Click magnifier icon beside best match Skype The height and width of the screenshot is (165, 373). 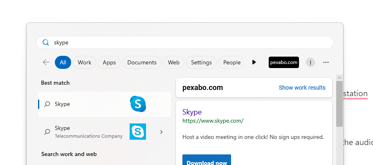tap(47, 104)
